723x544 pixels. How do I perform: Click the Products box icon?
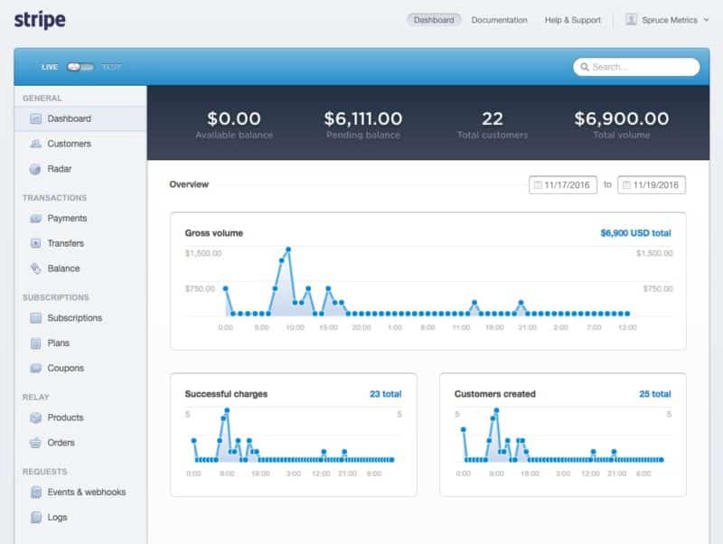(x=35, y=417)
